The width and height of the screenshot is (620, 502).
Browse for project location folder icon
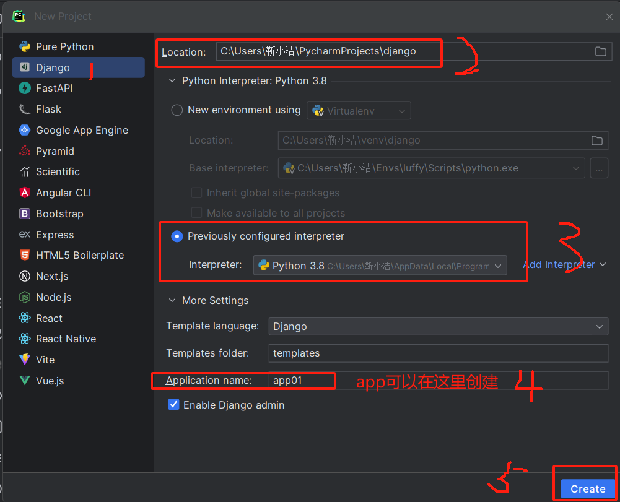[601, 51]
